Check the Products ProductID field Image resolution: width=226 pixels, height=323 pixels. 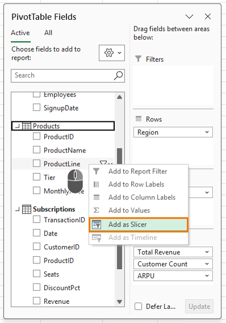pos(36,137)
